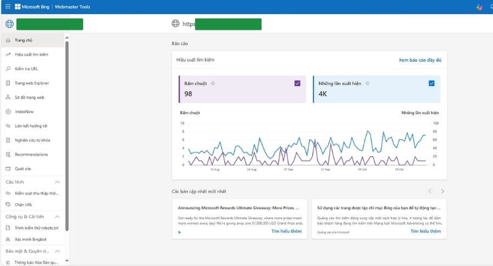Collapse the Cấu hình section
Image resolution: width=493 pixels, height=266 pixels.
(x=57, y=182)
